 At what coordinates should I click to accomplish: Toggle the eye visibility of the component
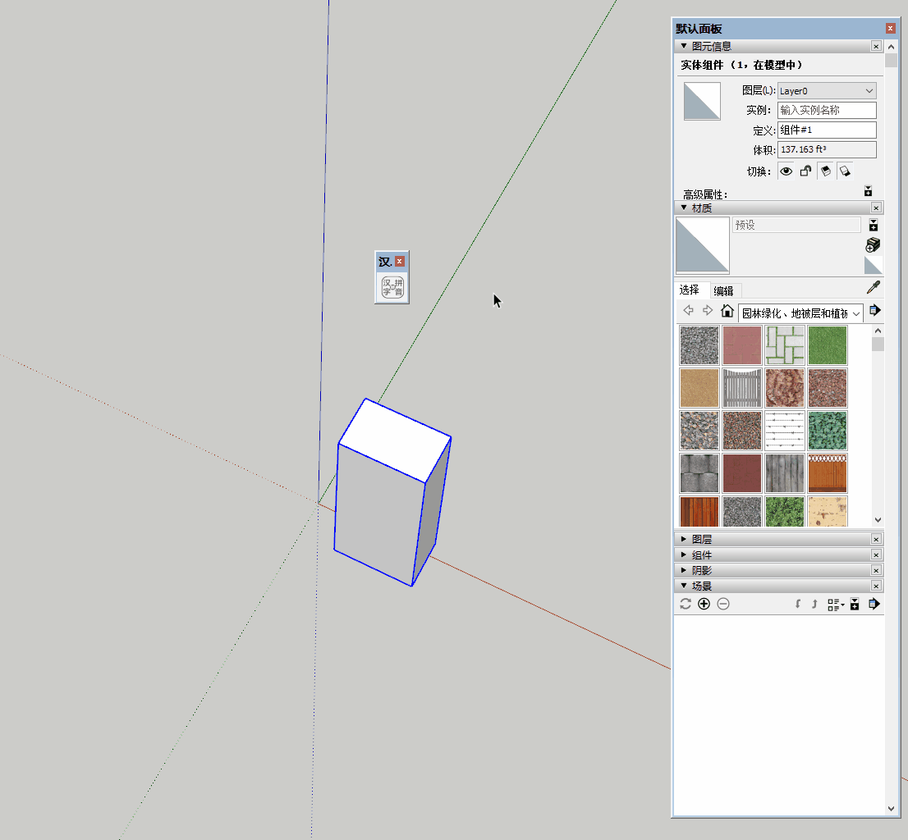786,171
